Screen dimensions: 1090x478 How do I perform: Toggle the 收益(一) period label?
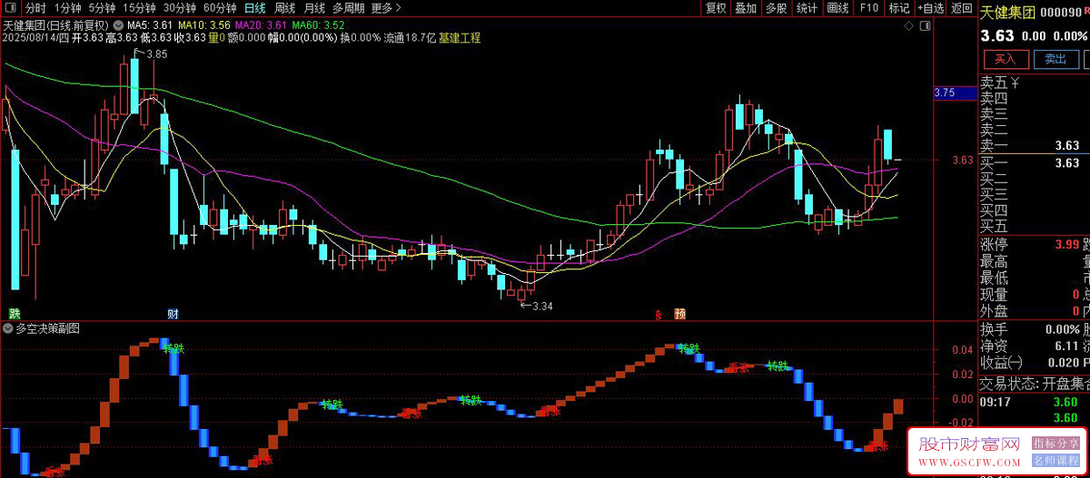pyautogui.click(x=1001, y=363)
